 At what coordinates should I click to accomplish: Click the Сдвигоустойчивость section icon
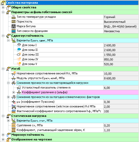click(8, 36)
